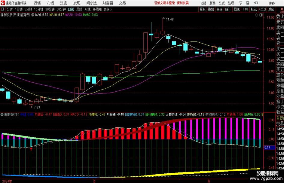Open the mobile phone icon in title bar
Image resolution: width=284 pixels, height=183 pixels.
click(x=248, y=3)
